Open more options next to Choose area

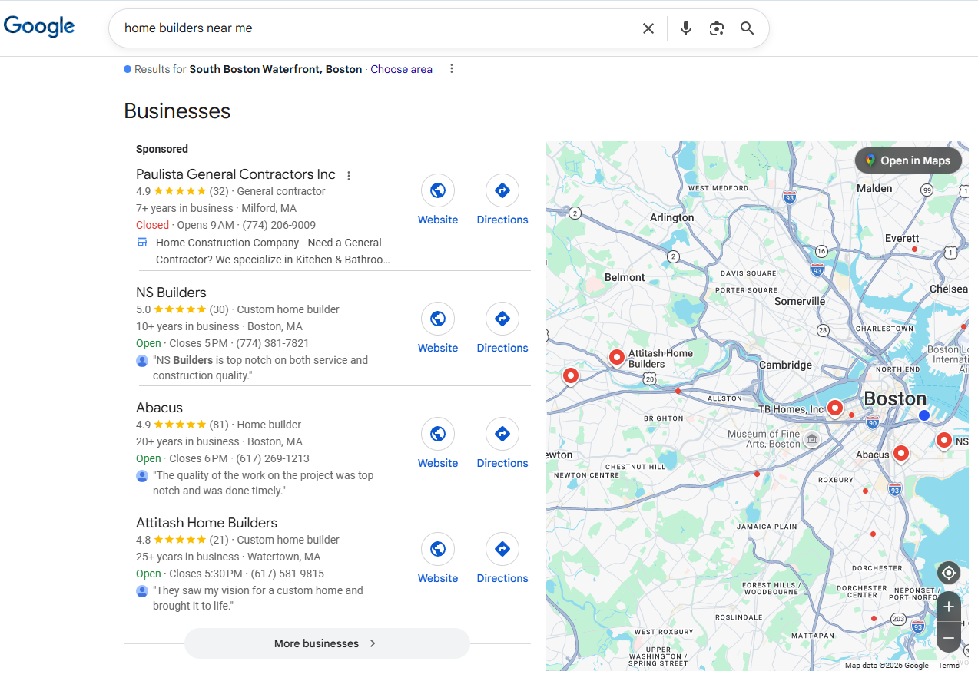click(452, 69)
